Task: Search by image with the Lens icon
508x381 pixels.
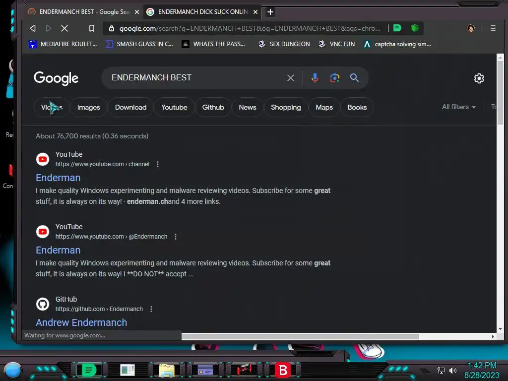Action: [335, 78]
